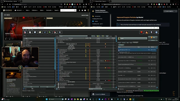Open the File menu in Mod Organizer
The width and height of the screenshot is (180, 101).
click(x=24, y=30)
